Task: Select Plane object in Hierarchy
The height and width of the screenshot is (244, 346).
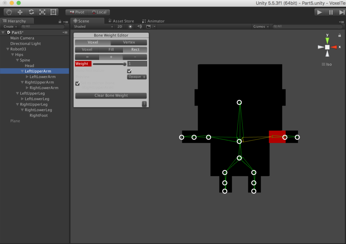Action: click(15, 121)
